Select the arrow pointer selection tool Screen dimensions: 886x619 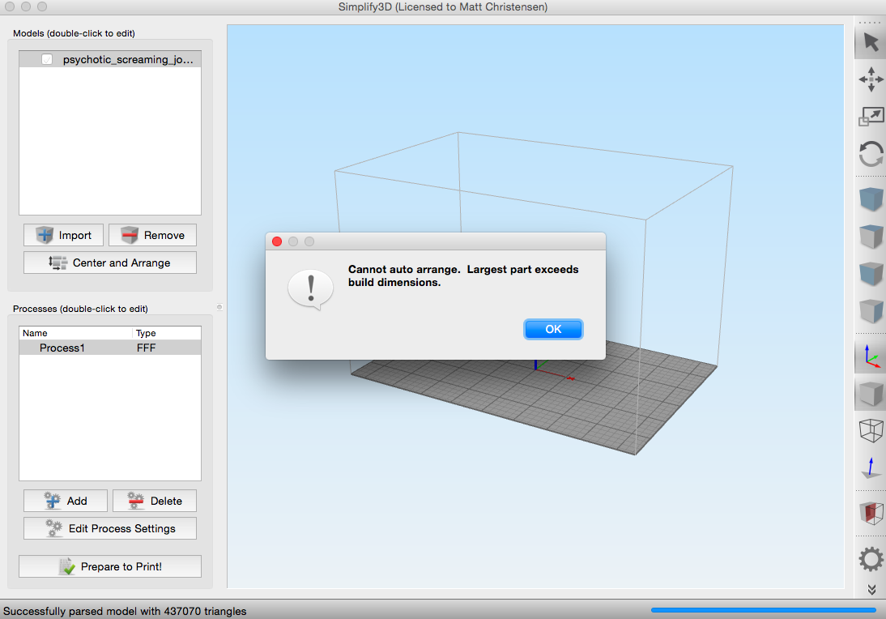[x=871, y=42]
